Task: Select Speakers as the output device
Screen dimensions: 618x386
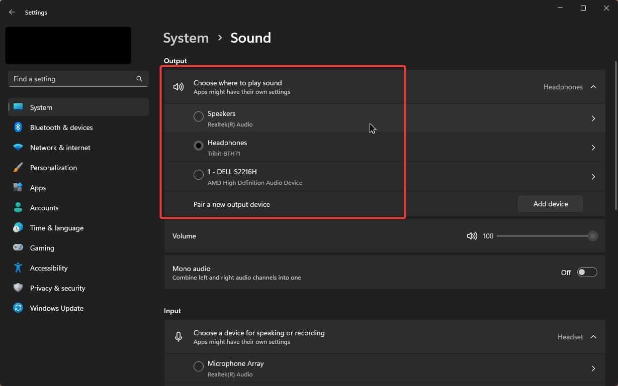Action: pos(198,116)
